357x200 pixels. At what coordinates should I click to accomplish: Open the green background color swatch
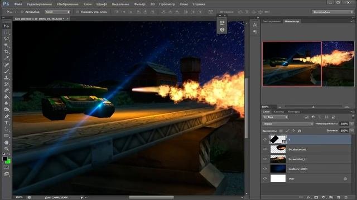[x=8, y=162]
